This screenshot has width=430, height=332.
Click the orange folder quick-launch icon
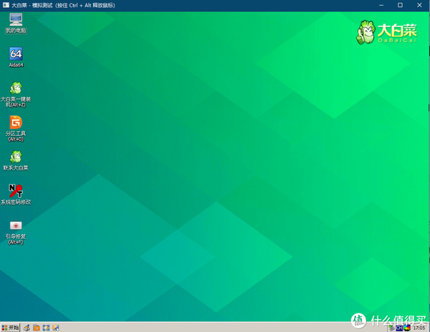pyautogui.click(x=37, y=328)
